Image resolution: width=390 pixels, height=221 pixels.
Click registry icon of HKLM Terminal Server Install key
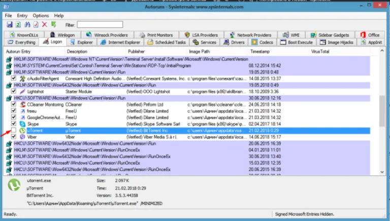[9, 59]
